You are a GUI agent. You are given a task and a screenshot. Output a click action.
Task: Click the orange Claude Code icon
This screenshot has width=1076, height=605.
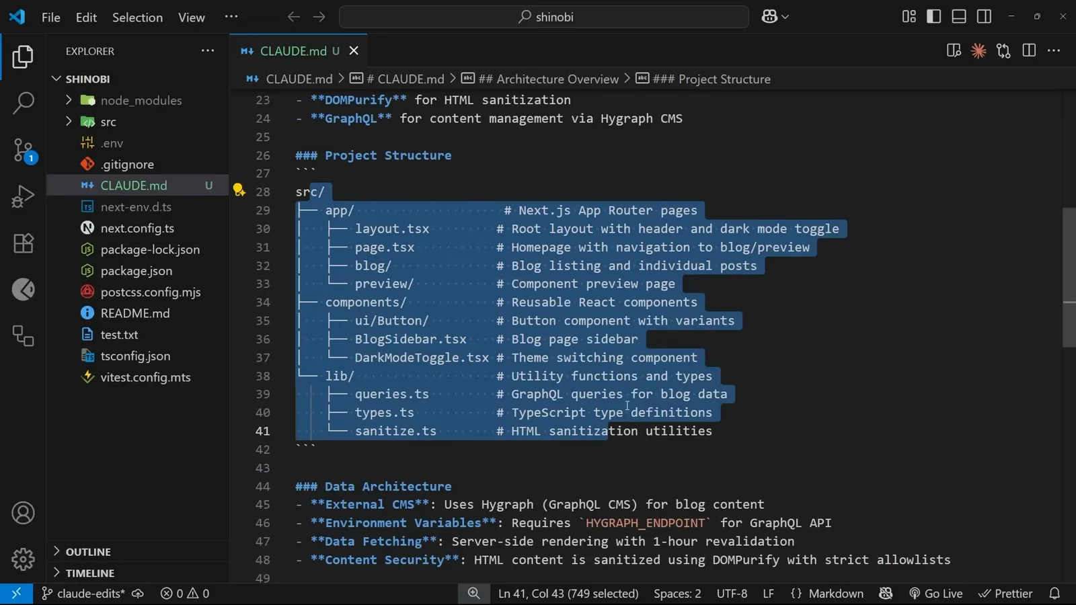pos(978,51)
